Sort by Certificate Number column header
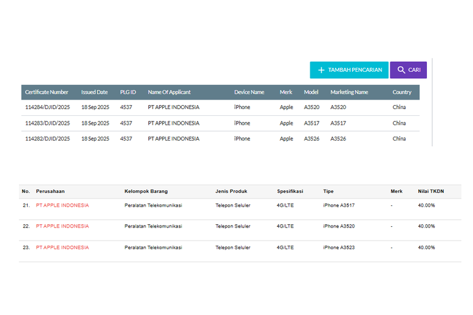The image size is (473, 315). pos(47,92)
